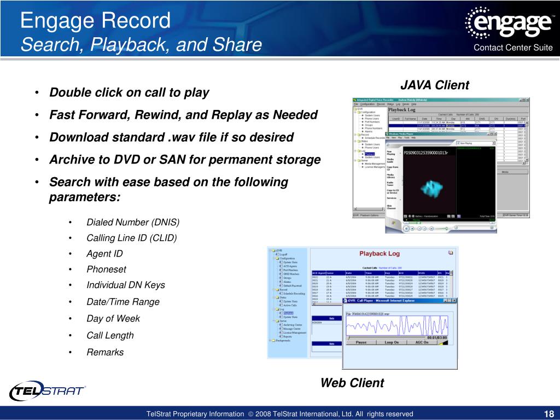Click the Previous track button in Media Player

coord(419,228)
